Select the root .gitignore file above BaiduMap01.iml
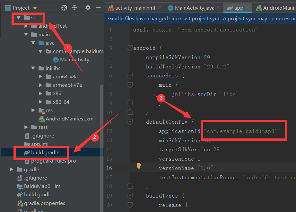 [x=36, y=178]
